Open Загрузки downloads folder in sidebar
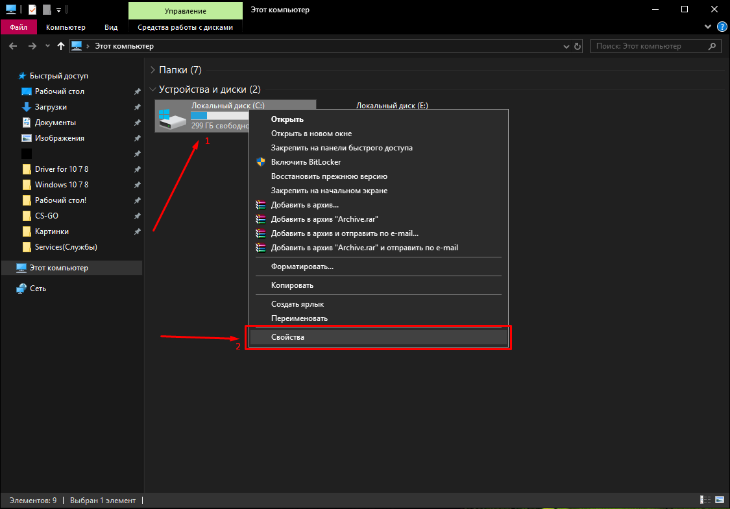730x509 pixels. click(x=50, y=106)
